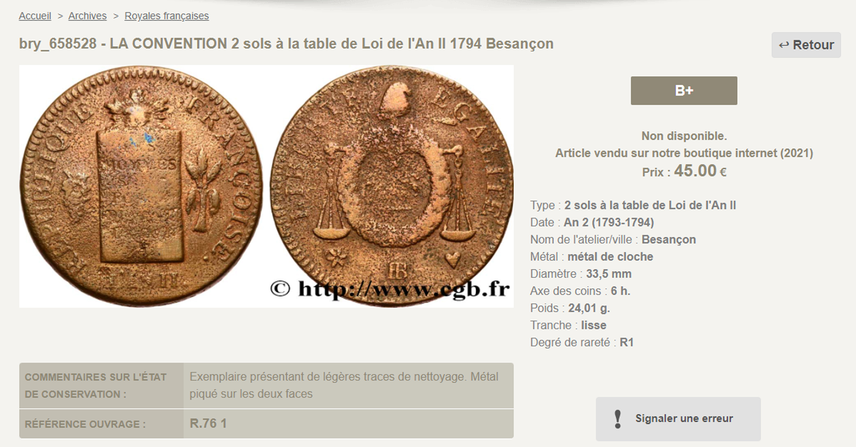Click the return arrow icon in Retour button

point(783,45)
